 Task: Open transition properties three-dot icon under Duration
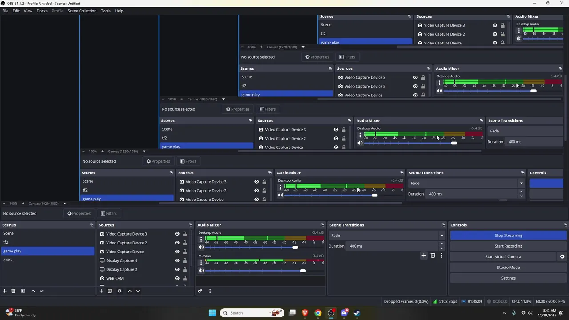[441, 256]
